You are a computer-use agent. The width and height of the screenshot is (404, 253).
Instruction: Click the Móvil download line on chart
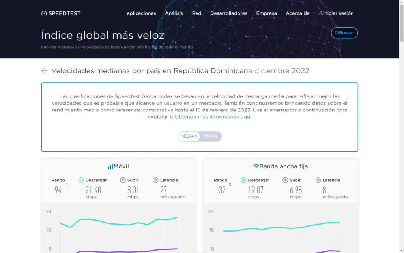coord(118,223)
